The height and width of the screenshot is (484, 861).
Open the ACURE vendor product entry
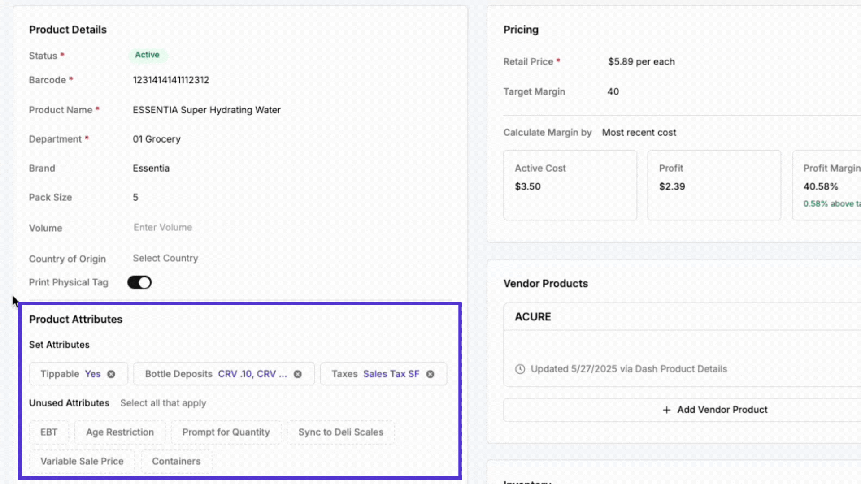tap(533, 316)
